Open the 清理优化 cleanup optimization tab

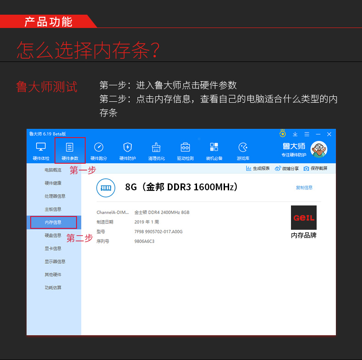tap(156, 151)
